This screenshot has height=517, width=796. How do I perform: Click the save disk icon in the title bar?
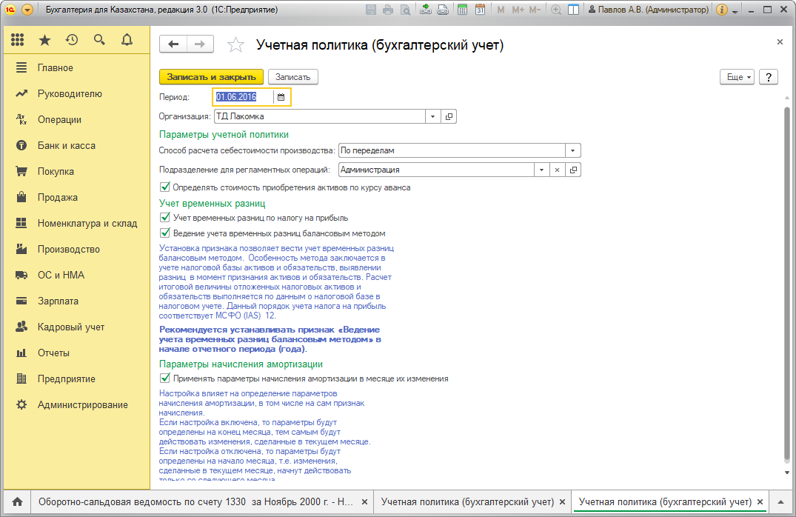[371, 9]
